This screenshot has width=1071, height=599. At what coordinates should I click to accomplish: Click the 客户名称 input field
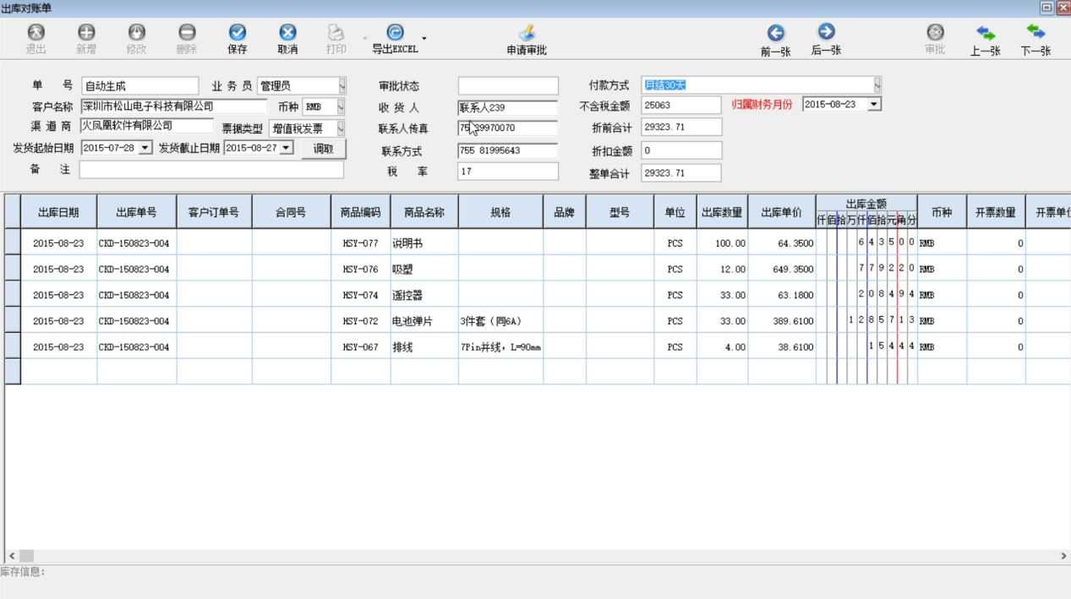[173, 106]
